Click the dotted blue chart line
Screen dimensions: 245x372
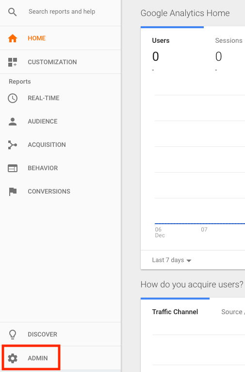pos(200,224)
